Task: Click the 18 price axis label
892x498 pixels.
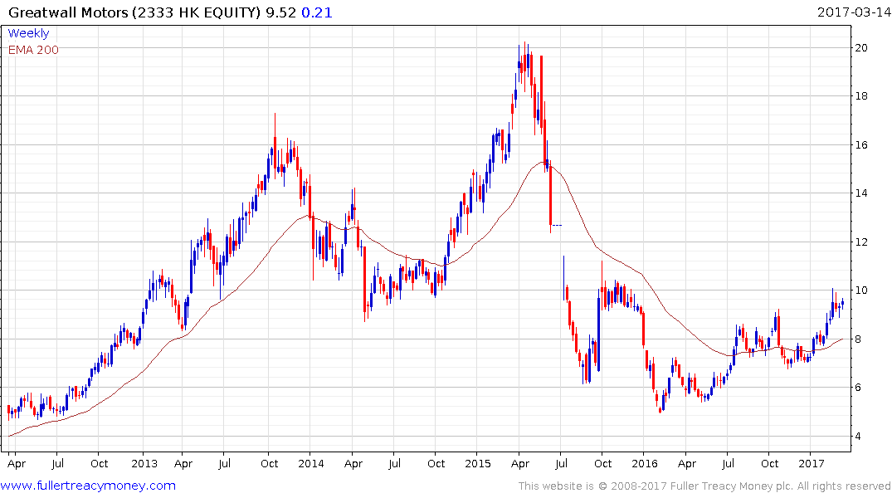Action: pos(861,95)
